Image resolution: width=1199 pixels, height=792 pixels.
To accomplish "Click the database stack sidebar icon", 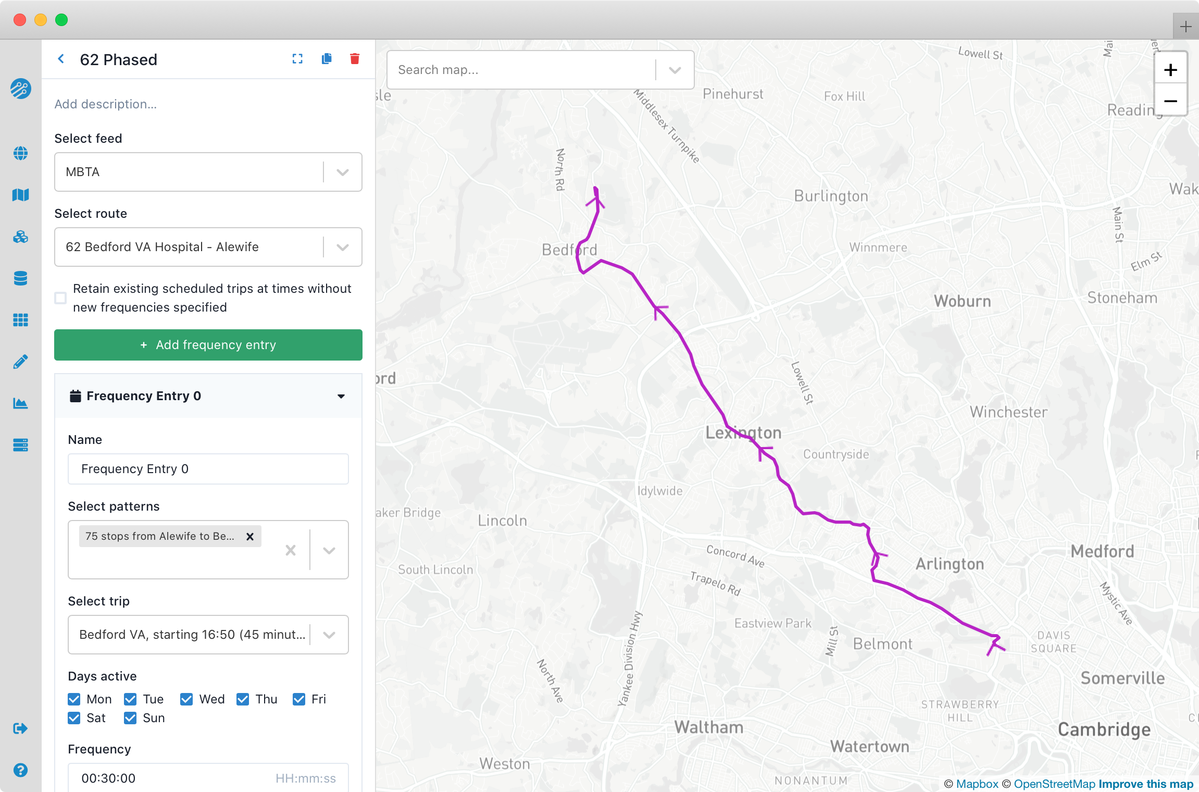I will point(20,278).
